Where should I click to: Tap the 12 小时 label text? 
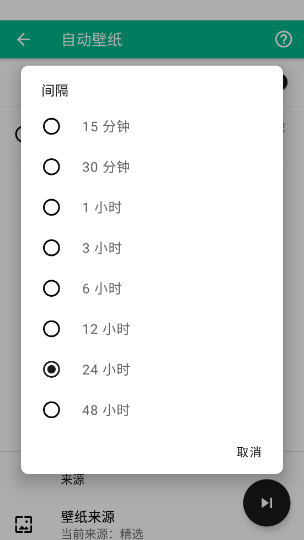click(106, 329)
